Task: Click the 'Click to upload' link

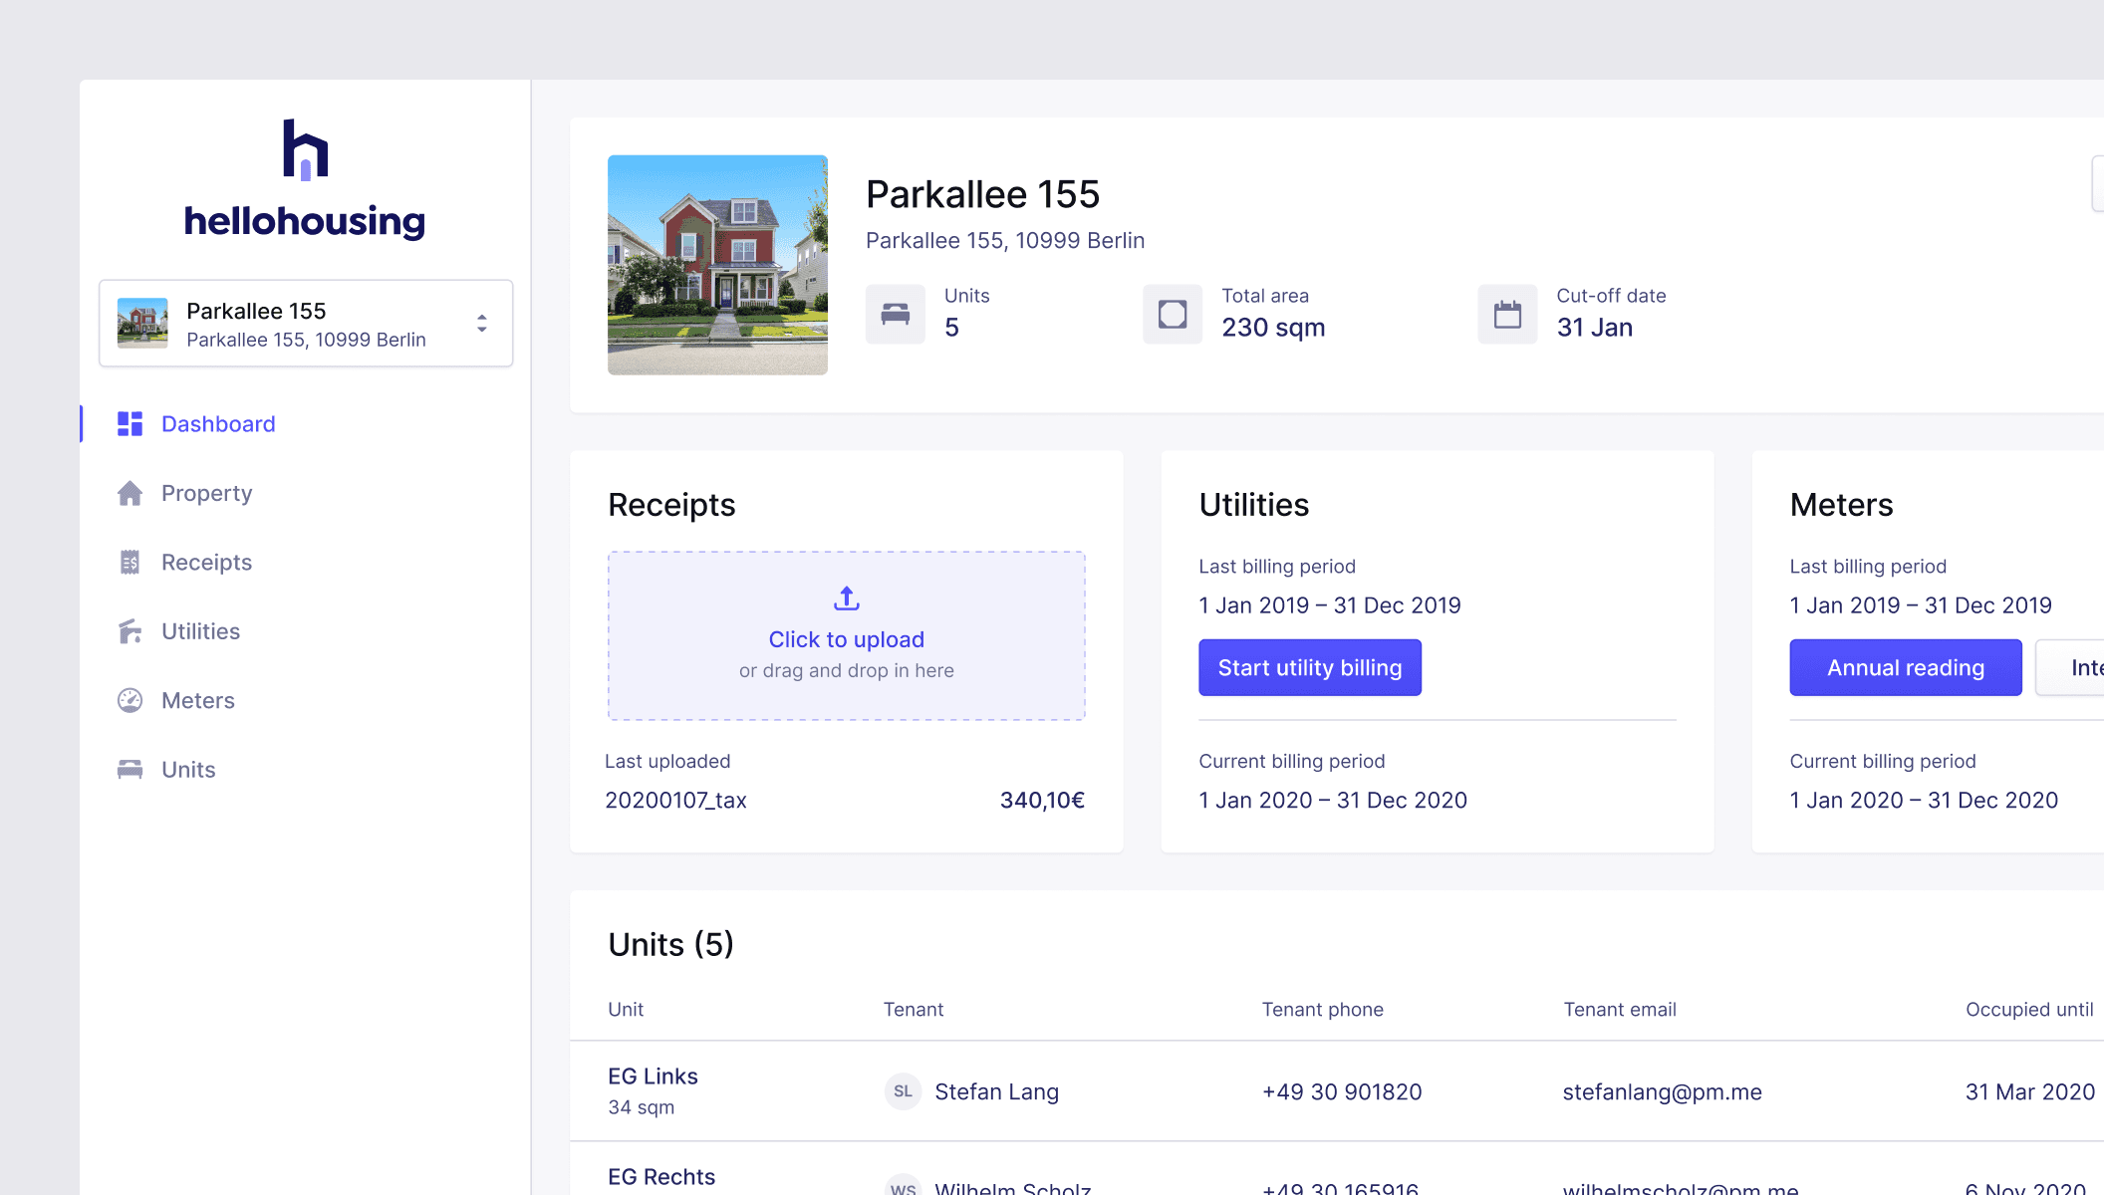Action: (846, 639)
